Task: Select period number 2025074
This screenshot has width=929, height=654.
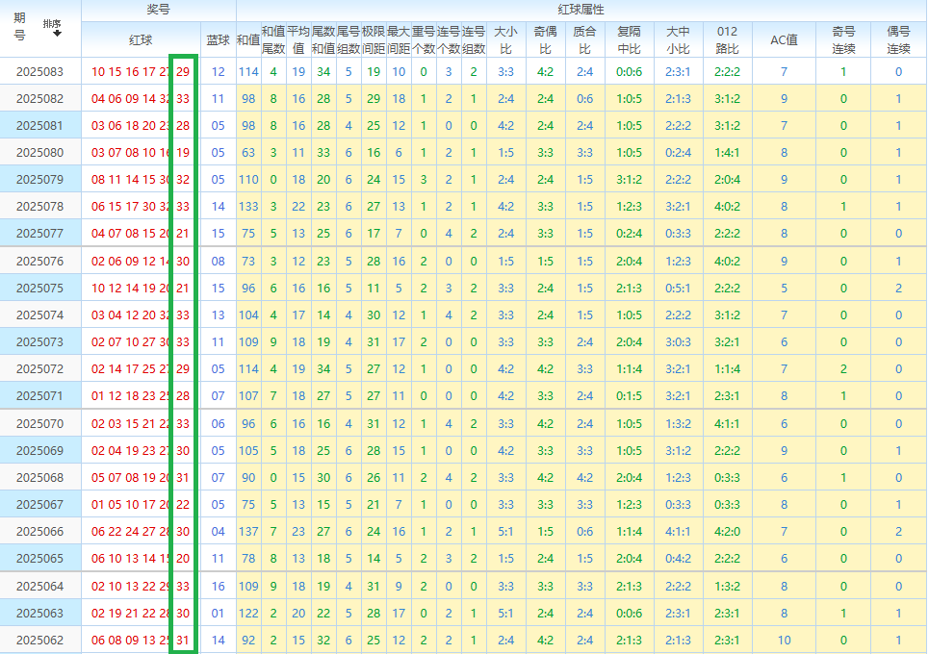Action: pos(39,314)
